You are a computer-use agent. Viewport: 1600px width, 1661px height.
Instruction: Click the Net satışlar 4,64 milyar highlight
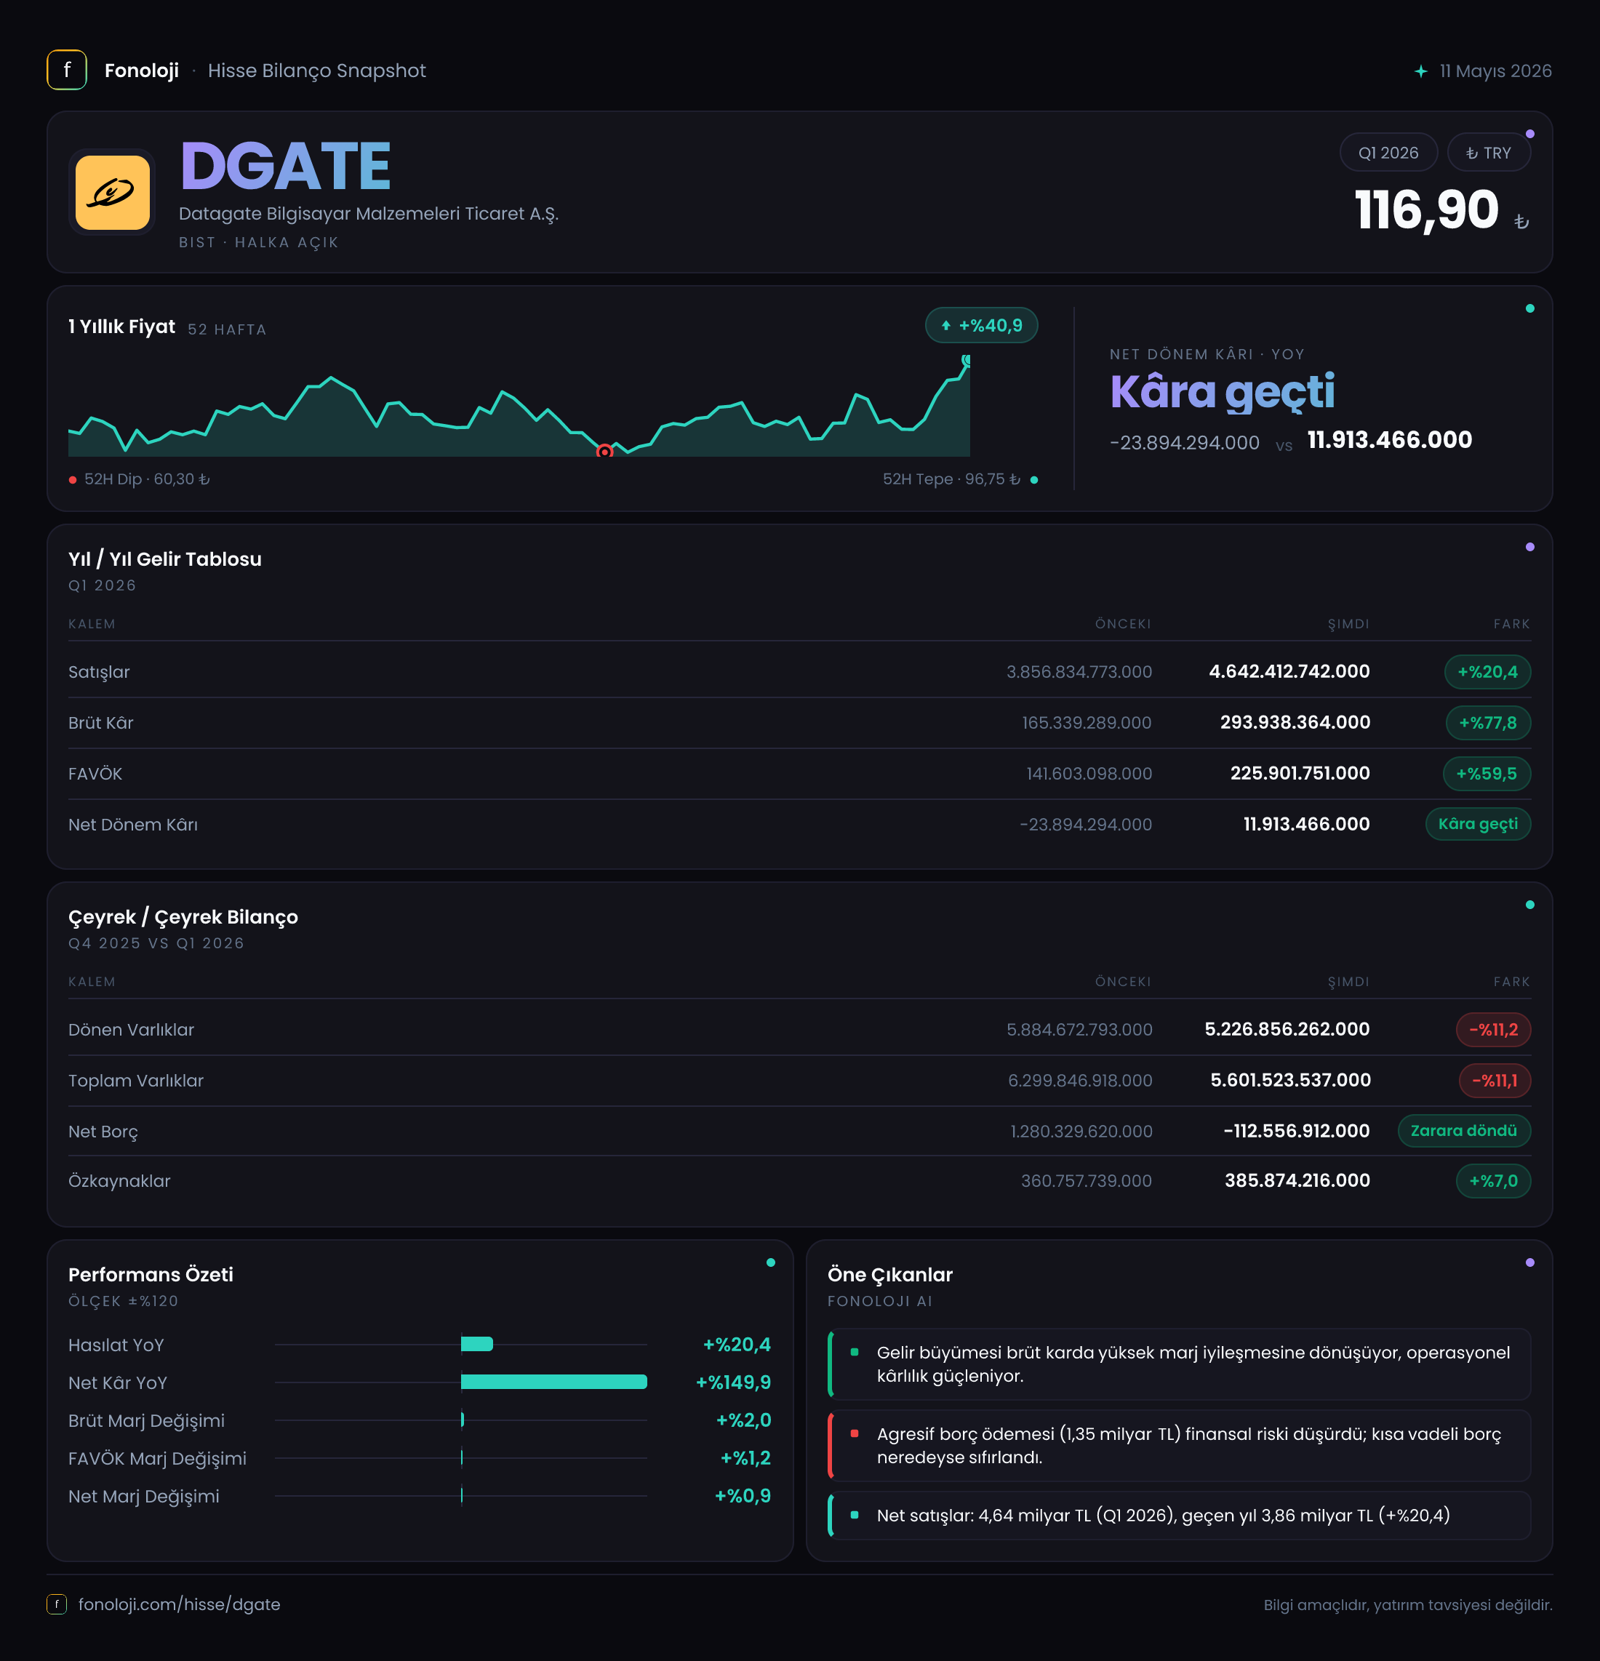pyautogui.click(x=1180, y=1516)
